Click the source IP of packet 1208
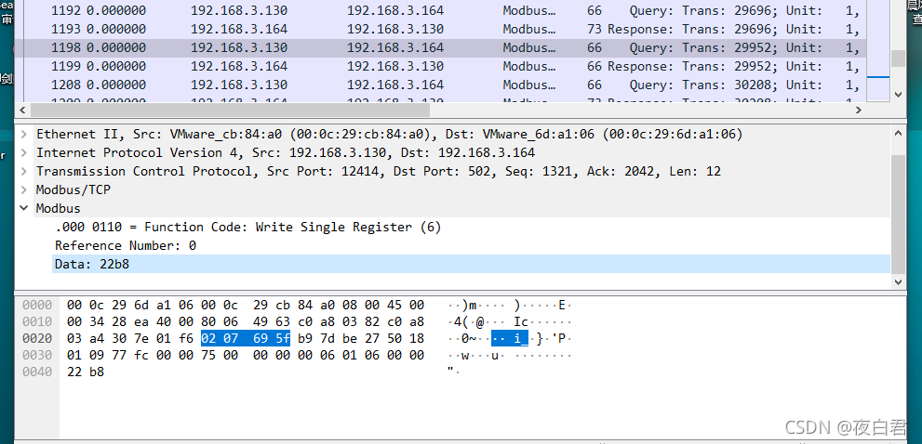The image size is (922, 444). tap(239, 85)
